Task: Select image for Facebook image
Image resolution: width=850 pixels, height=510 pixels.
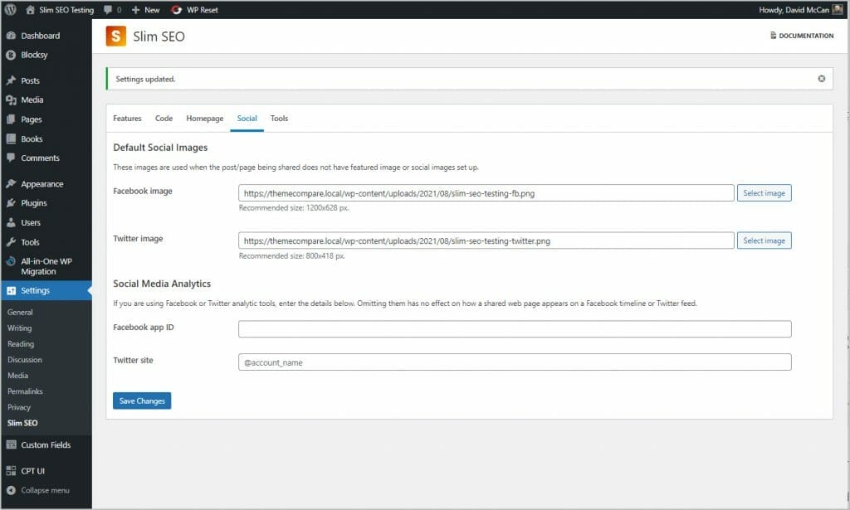Action: [765, 193]
